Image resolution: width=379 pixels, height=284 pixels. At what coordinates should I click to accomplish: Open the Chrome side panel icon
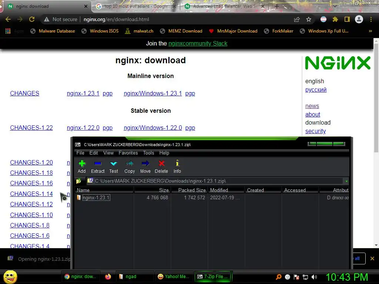coord(347,19)
